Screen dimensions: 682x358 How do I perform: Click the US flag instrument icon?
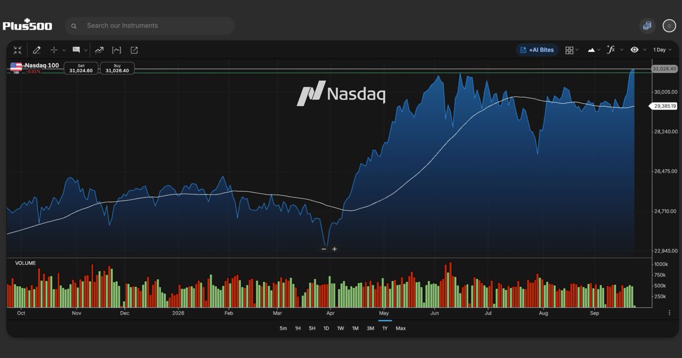(x=16, y=68)
